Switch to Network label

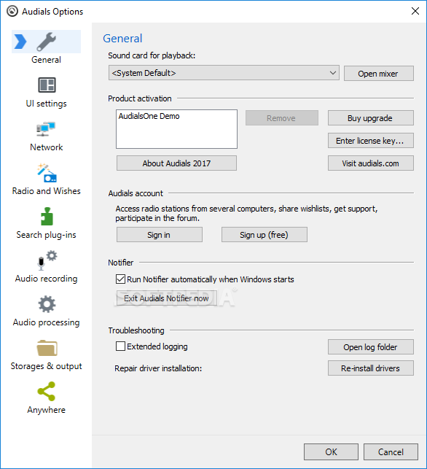(x=47, y=147)
